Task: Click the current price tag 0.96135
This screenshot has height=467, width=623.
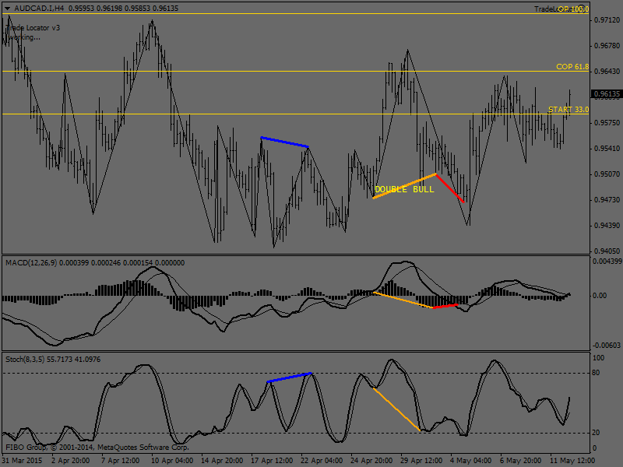Action: pos(605,94)
